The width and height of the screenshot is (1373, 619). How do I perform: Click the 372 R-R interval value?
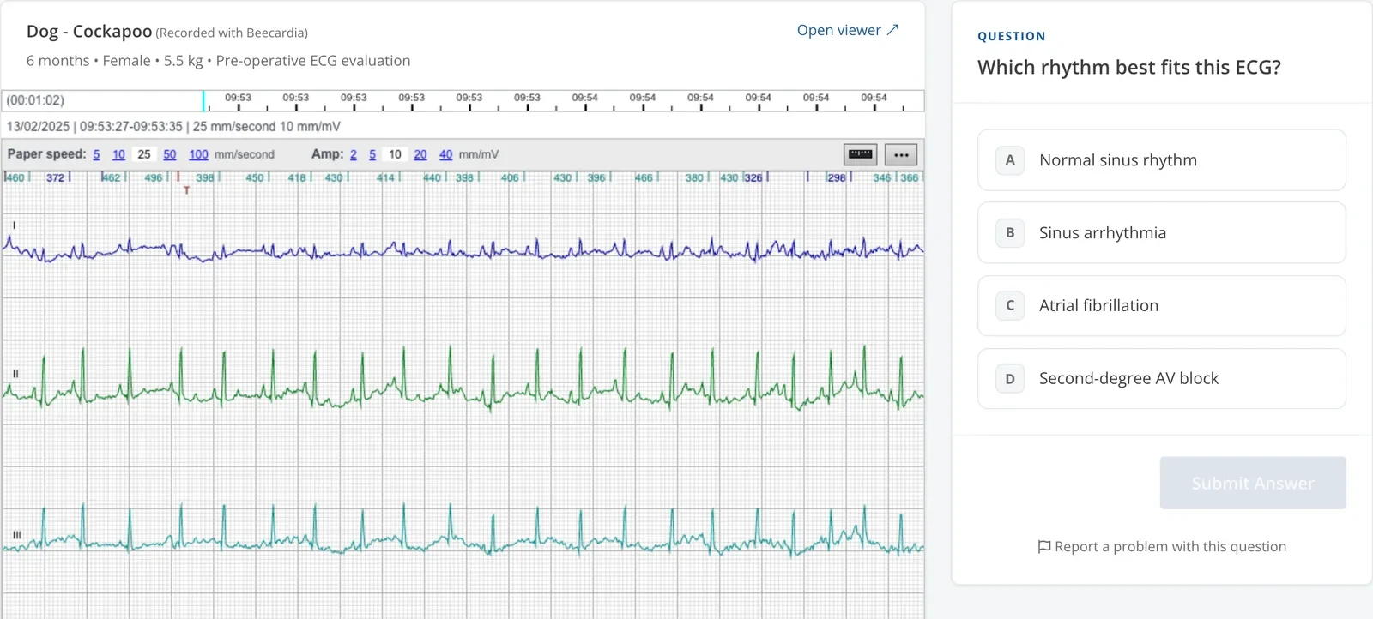coord(55,177)
